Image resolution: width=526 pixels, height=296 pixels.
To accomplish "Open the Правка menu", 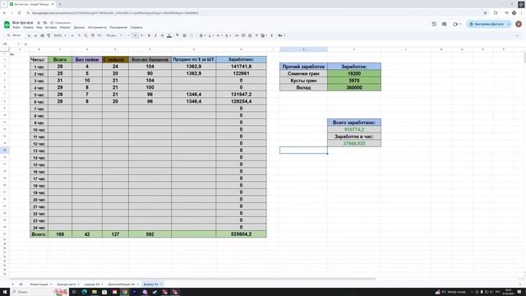I will [x=28, y=27].
